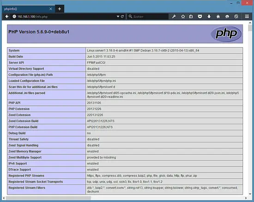Click the provided by mbstring value
Viewport: 254px width, 202px height.
(x=102, y=158)
